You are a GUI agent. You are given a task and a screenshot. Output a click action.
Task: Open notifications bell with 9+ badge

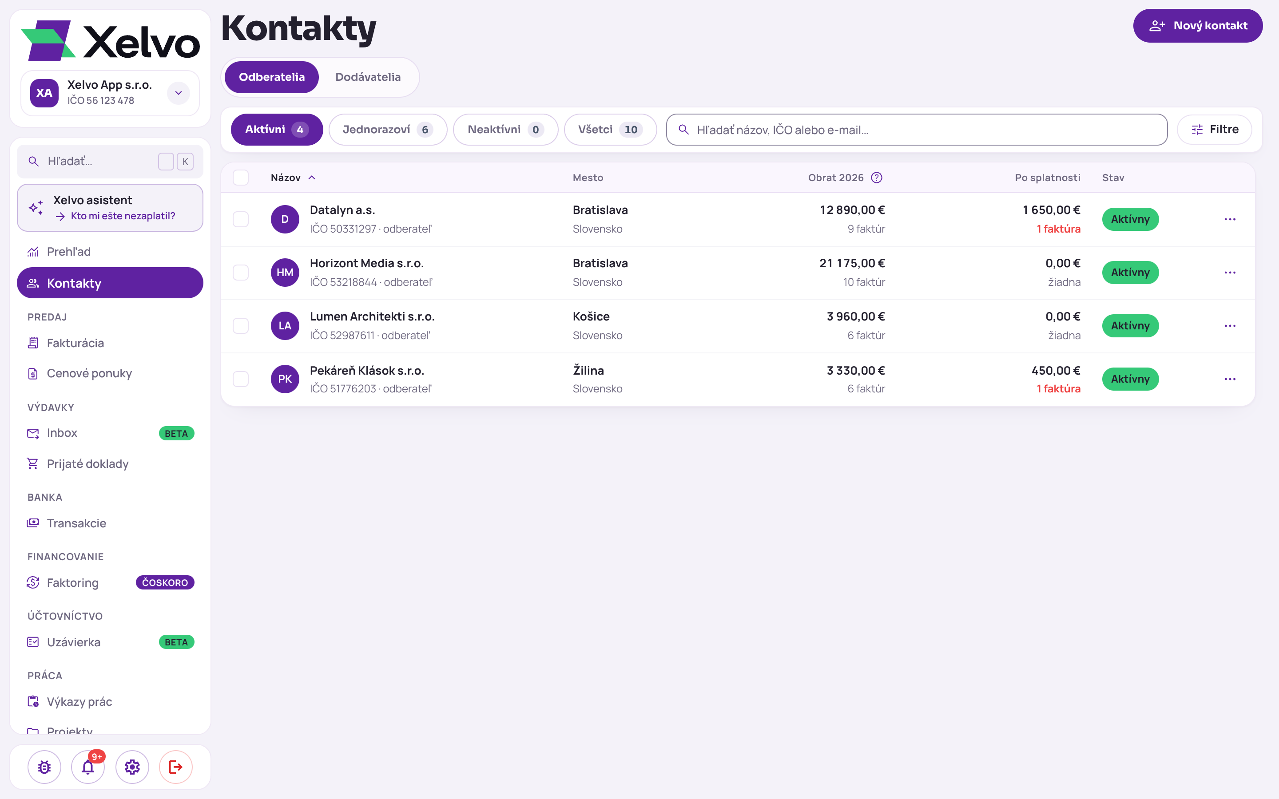click(x=88, y=767)
